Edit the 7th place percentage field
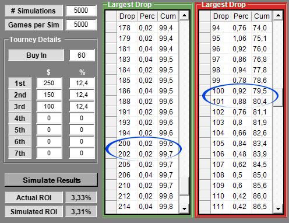 [82, 153]
